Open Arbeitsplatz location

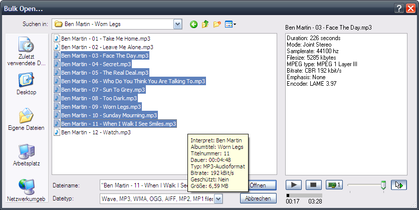click(x=26, y=155)
